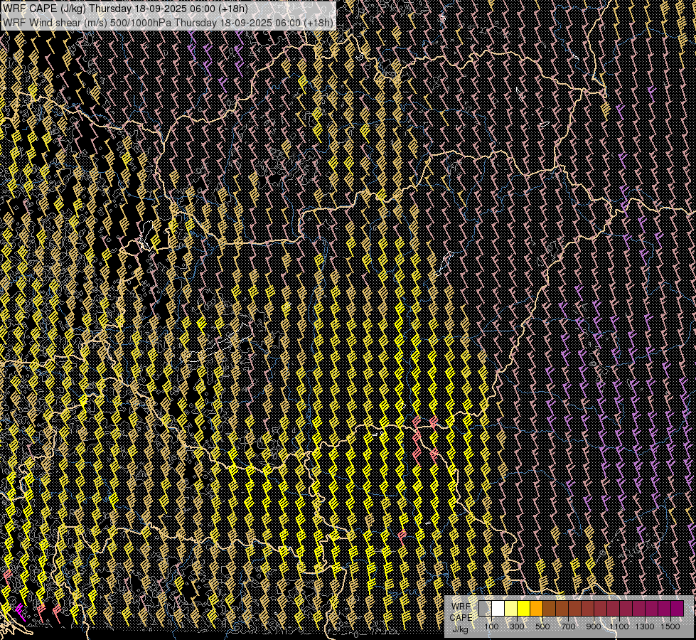This screenshot has height=640, width=696.
Task: Click the 1100 label under the colorbar
Action: (619, 626)
